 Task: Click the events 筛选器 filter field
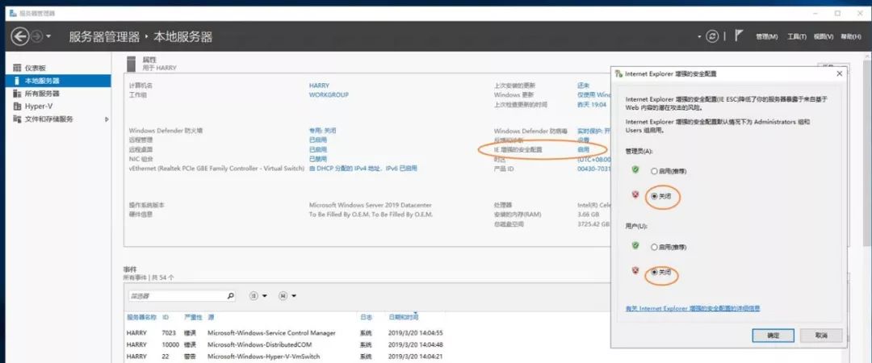176,296
